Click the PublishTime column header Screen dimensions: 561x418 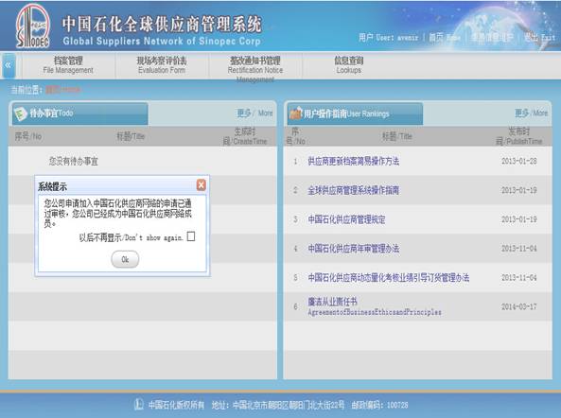519,136
